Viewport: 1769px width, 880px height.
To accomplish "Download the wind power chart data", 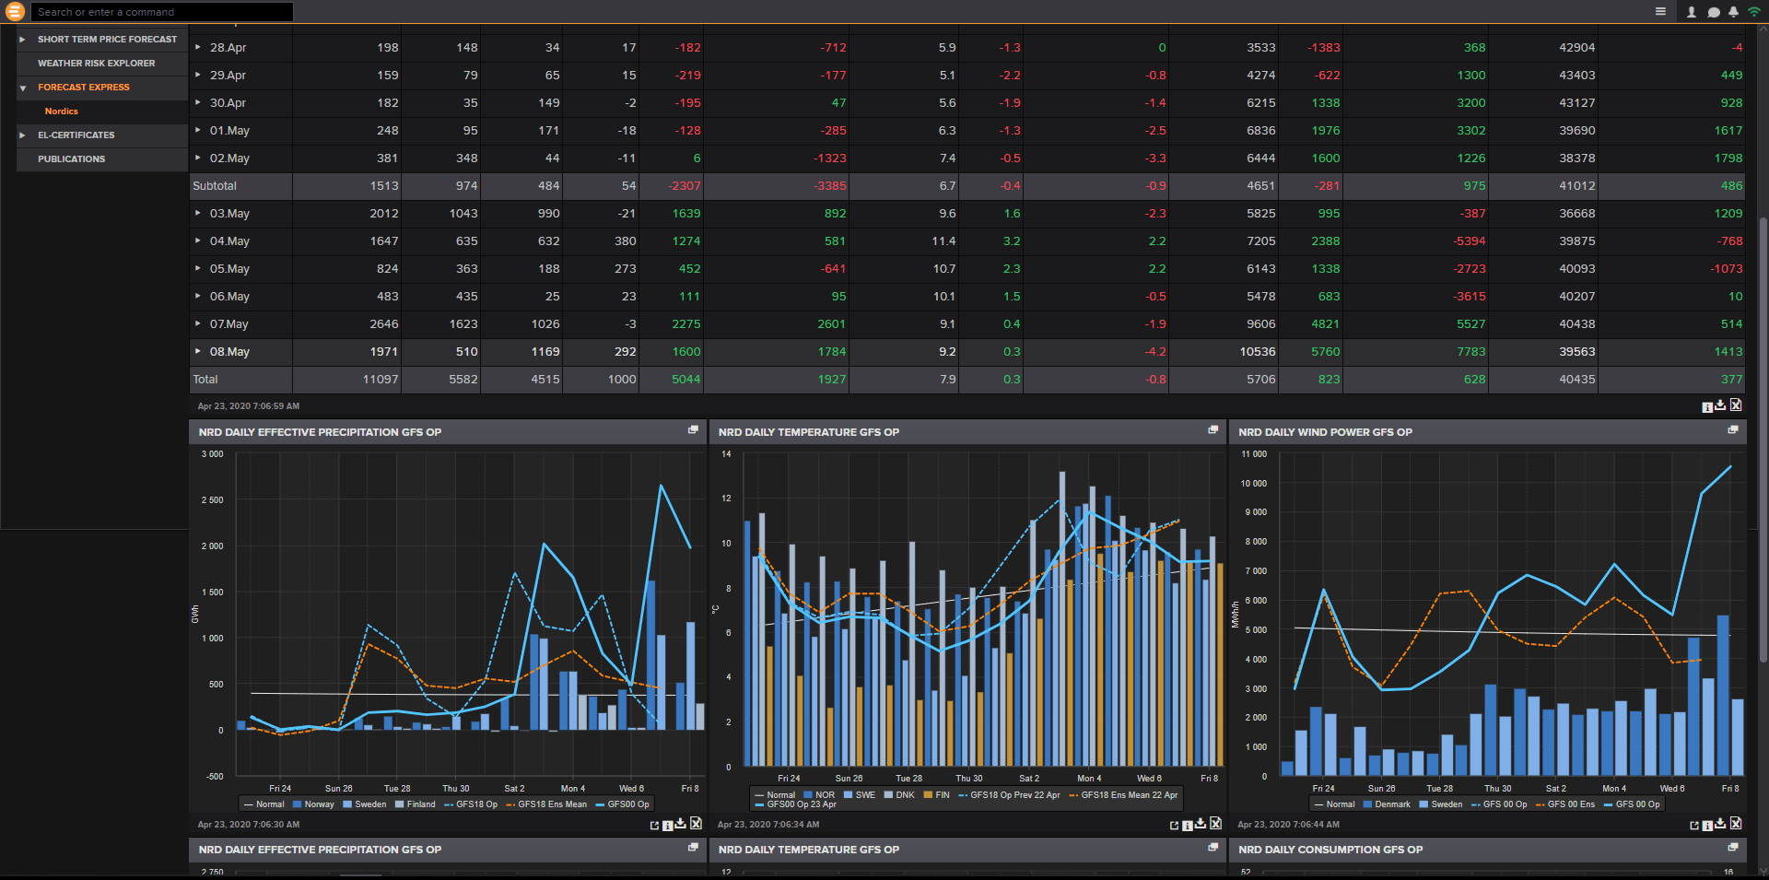I will (x=1720, y=824).
